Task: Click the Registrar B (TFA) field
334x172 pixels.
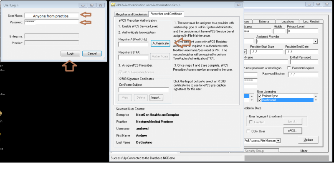Action: pyautogui.click(x=133, y=57)
